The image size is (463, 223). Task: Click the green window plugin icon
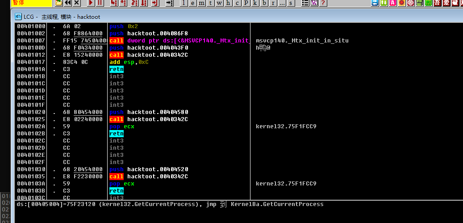coord(428,3)
